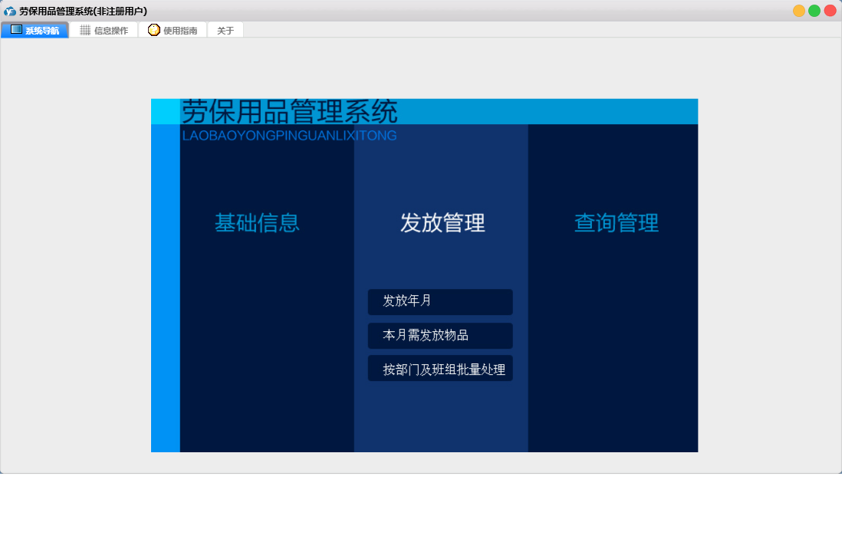Click the window title 劳保用品管理系统(非注册用户)
Screen dimensions: 842x545
pyautogui.click(x=84, y=11)
